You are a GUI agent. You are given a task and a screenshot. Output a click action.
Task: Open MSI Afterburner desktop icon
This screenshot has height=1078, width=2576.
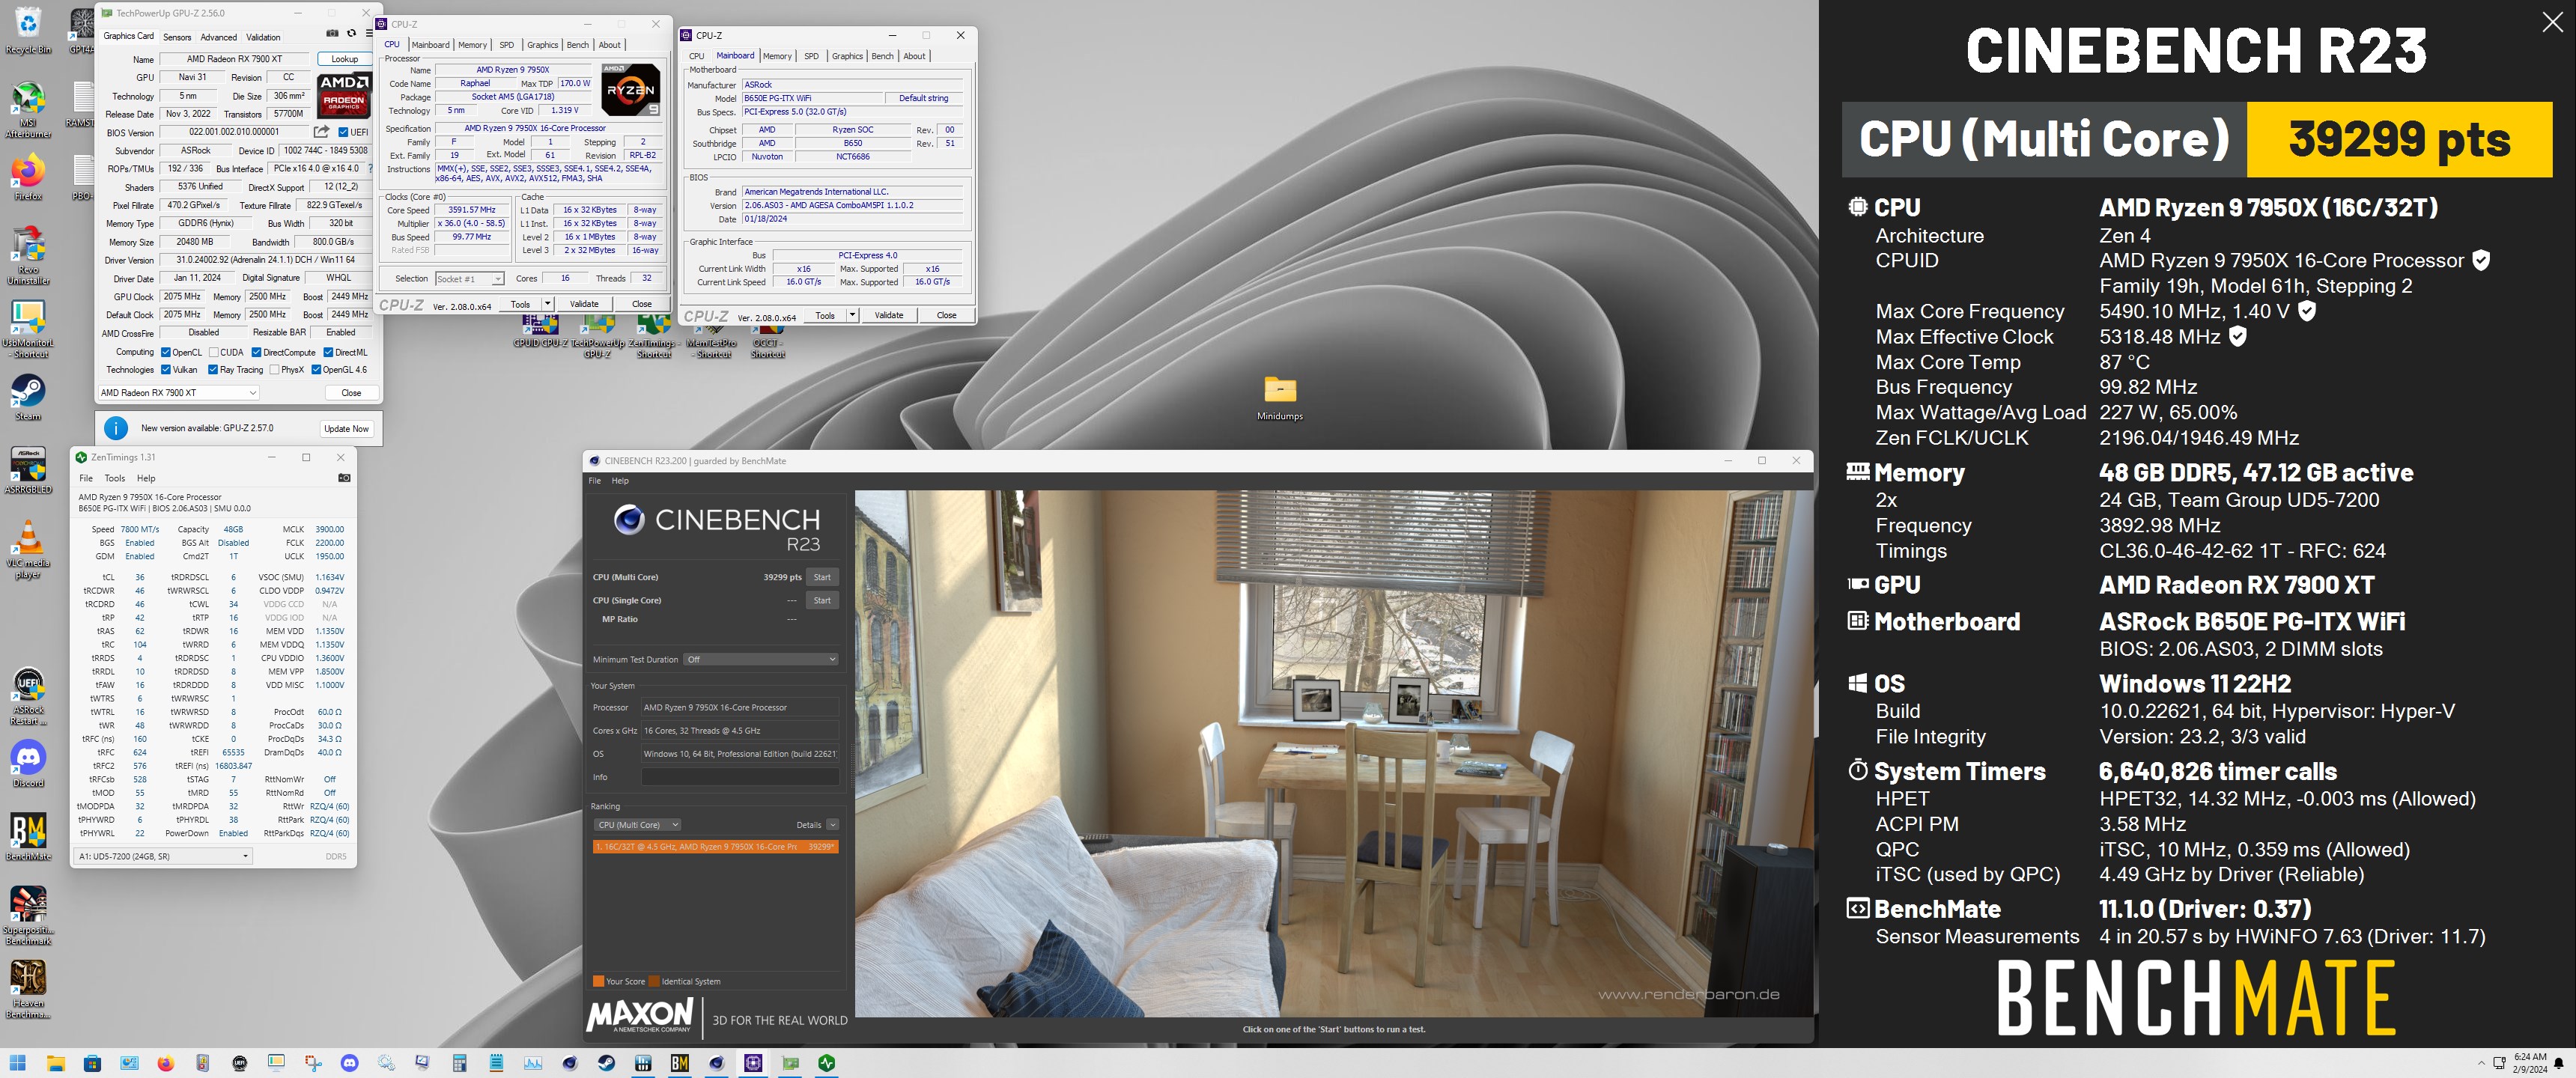[28, 110]
